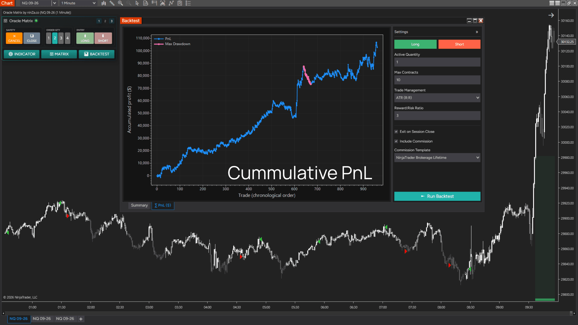Open the bar type chart style icon
The image size is (578, 325).
coord(104,3)
